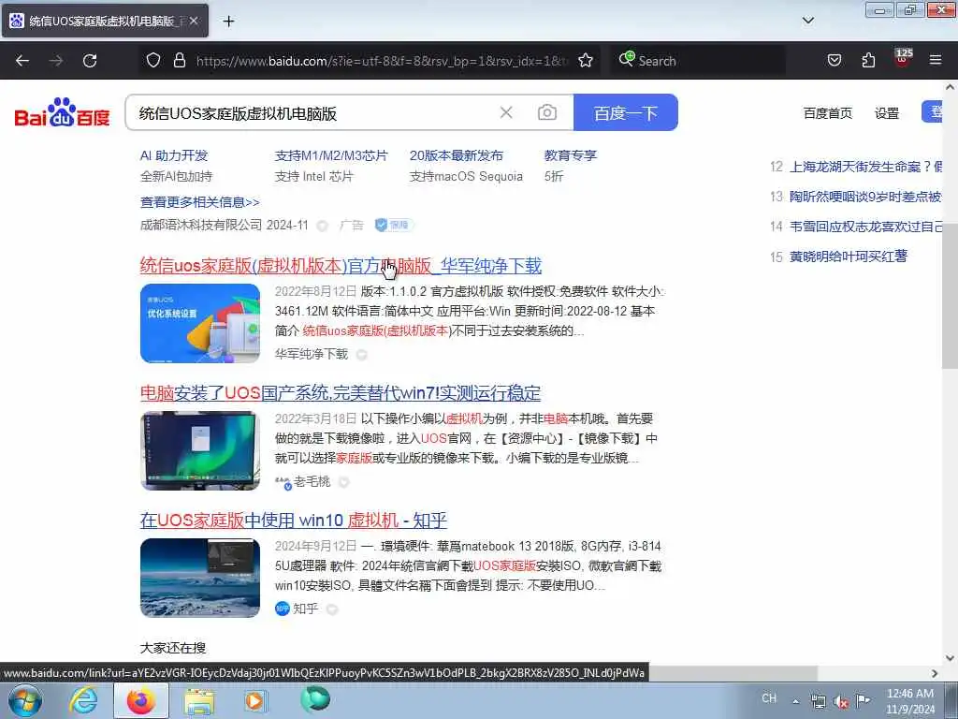
Task: Open thumbnail of UOS国产系统 result
Action: click(x=200, y=450)
